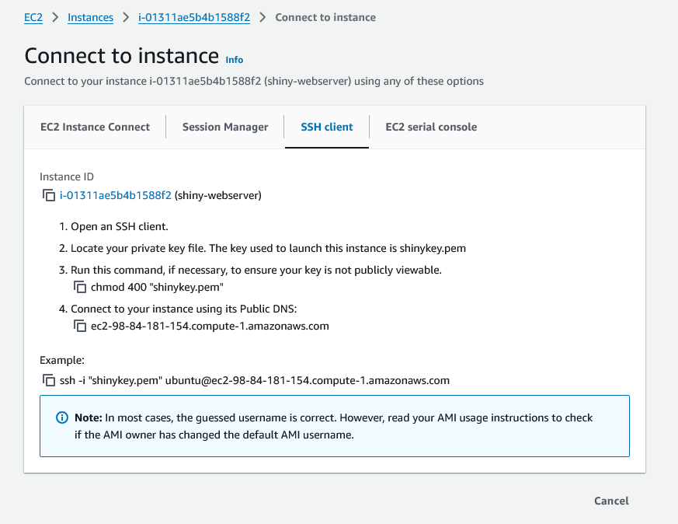
Task: Select the SSH client tab
Action: pyautogui.click(x=326, y=127)
